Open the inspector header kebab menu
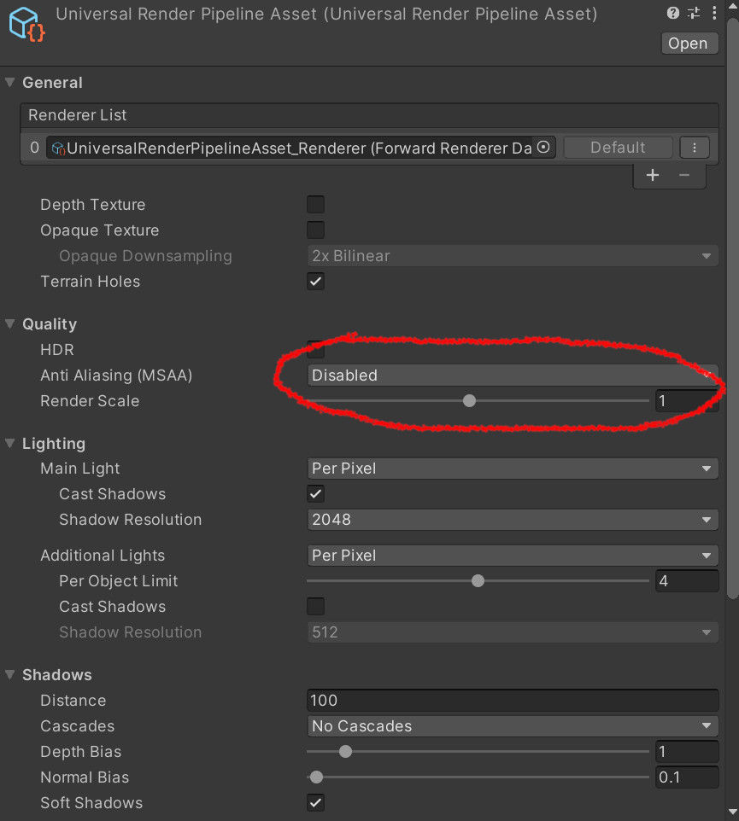 714,13
